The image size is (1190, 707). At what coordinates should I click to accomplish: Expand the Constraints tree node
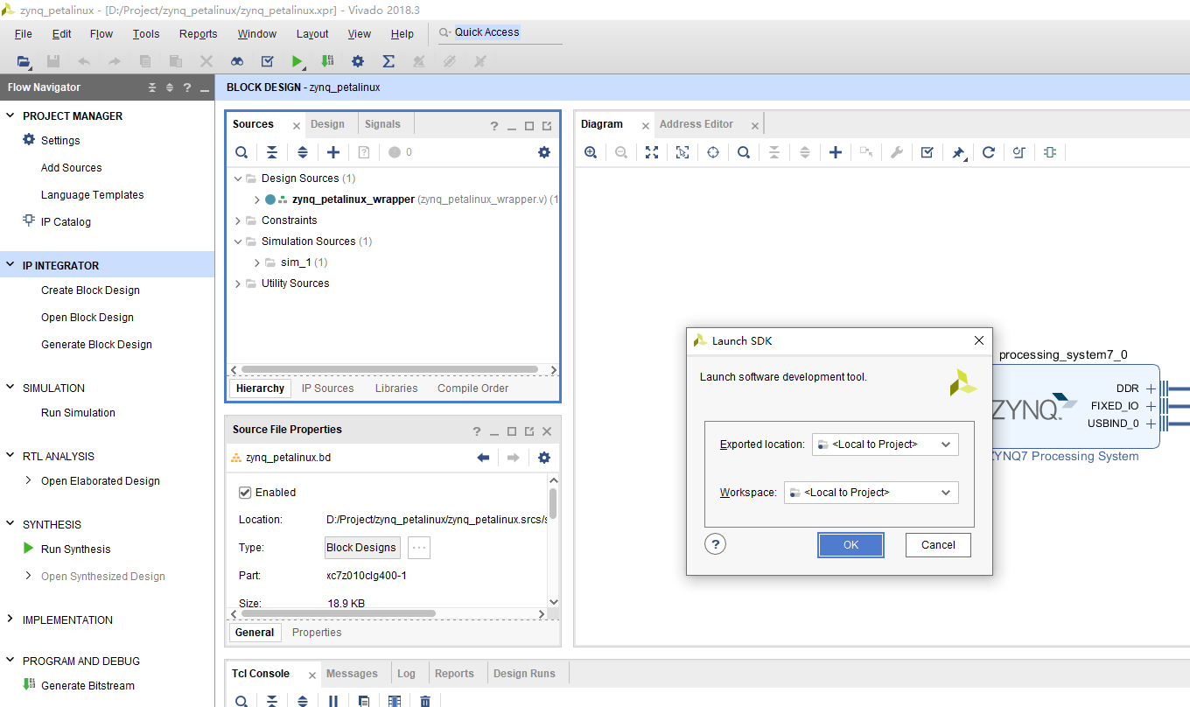pyautogui.click(x=238, y=220)
